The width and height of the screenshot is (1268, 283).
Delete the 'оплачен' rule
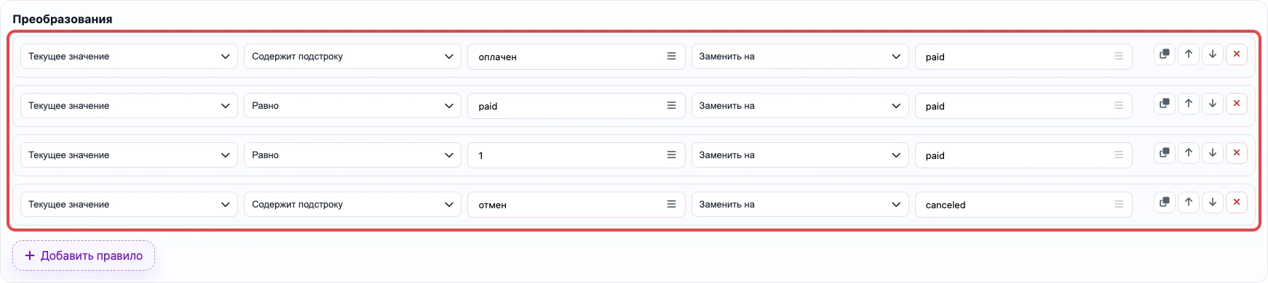(1237, 54)
